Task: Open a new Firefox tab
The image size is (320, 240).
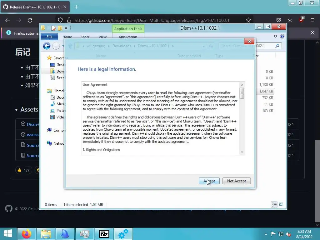Action: click(76, 7)
